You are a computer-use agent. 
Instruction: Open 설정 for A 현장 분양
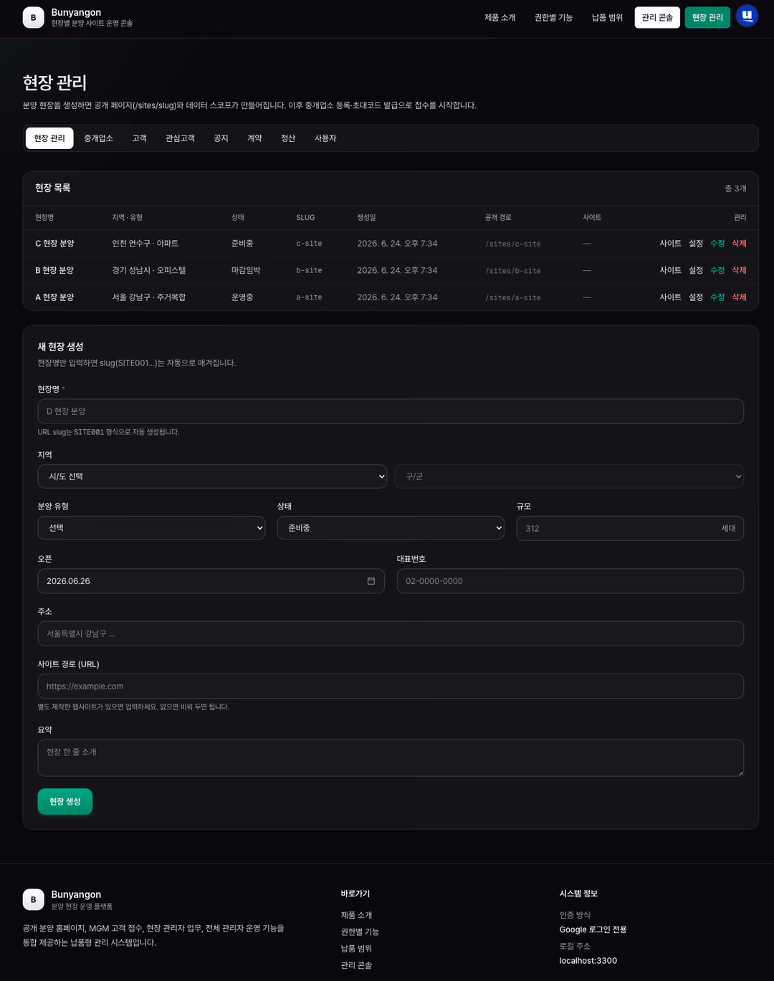[696, 297]
